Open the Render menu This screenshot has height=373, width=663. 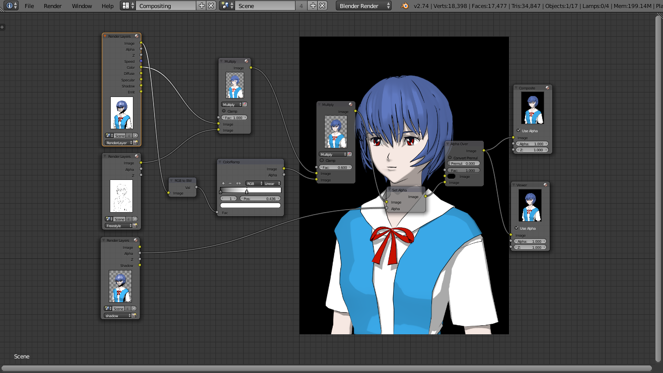pos(53,6)
